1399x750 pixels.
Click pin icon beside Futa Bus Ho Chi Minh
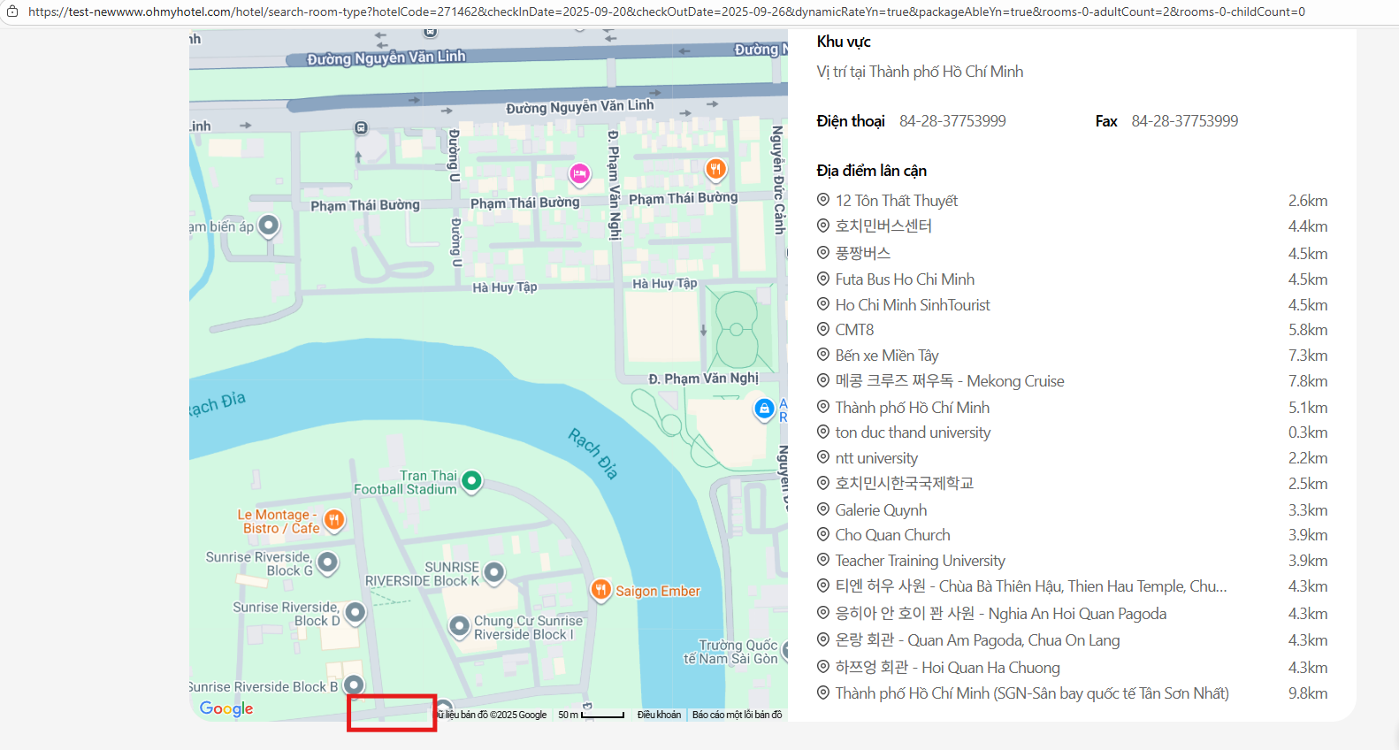pyautogui.click(x=823, y=279)
